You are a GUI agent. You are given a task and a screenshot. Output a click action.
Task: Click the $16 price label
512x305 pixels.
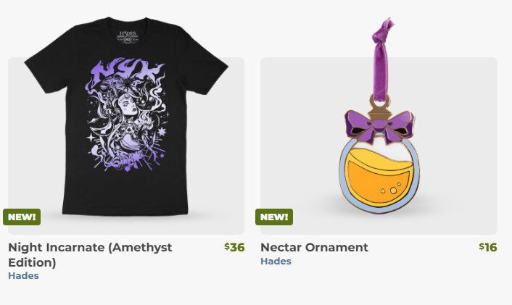[x=488, y=247]
